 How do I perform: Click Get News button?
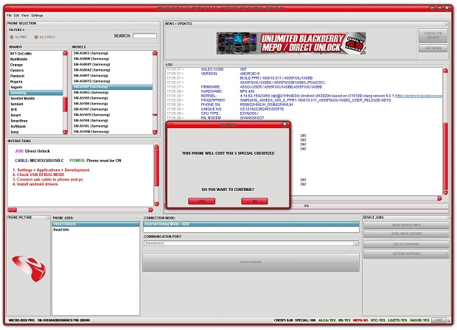[433, 48]
